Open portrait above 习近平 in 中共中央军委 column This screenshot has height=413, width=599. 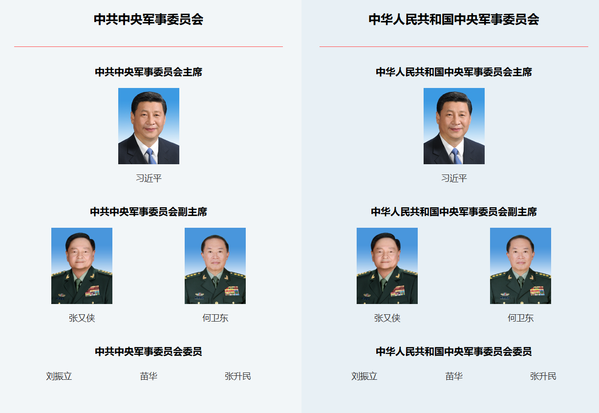[x=149, y=126]
